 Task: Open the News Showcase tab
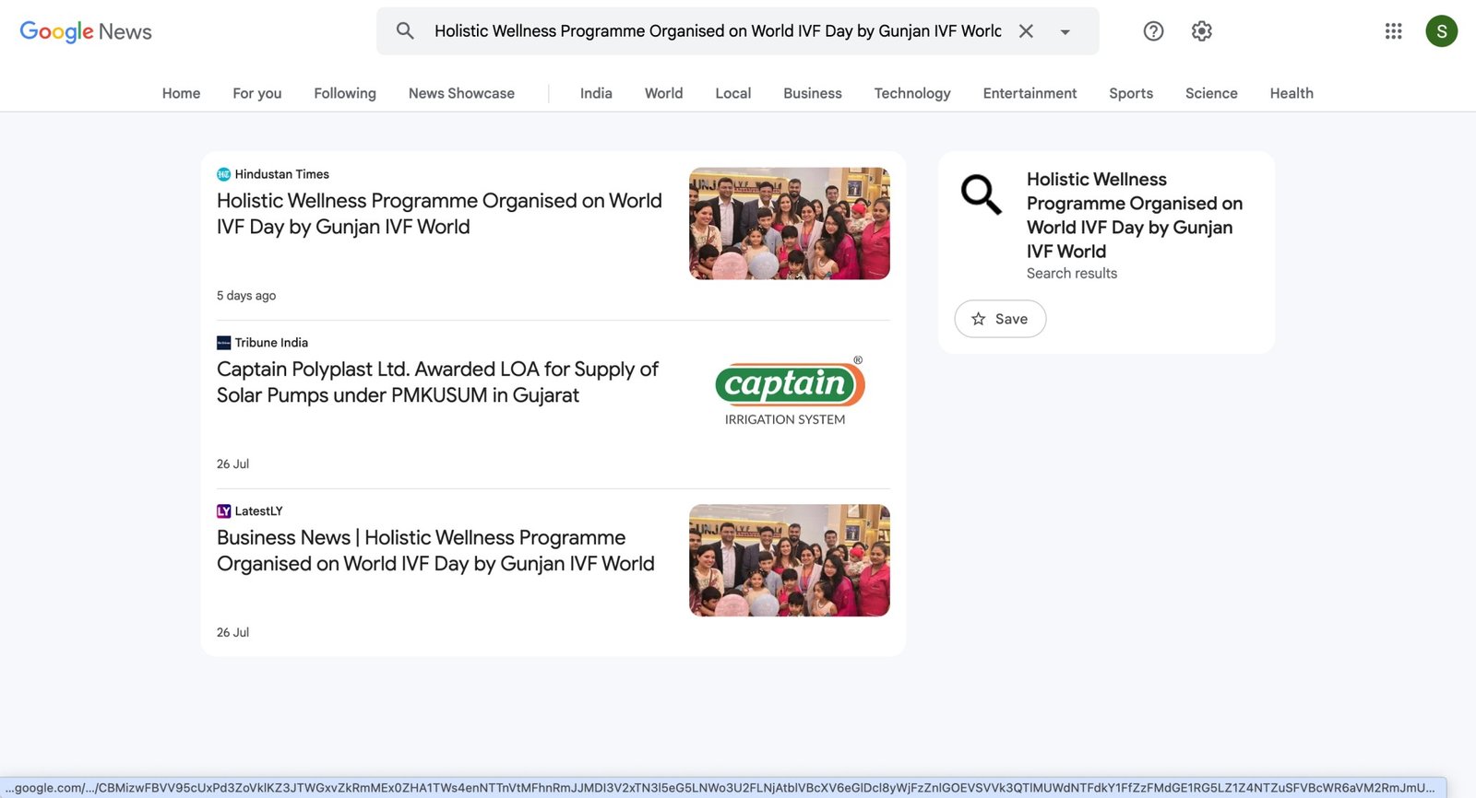pyautogui.click(x=461, y=93)
